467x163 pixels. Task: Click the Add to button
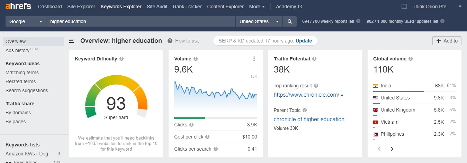tap(447, 41)
